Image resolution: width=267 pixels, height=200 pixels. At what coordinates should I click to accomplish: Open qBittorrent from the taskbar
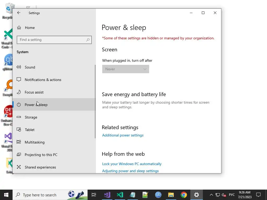[x=158, y=195]
